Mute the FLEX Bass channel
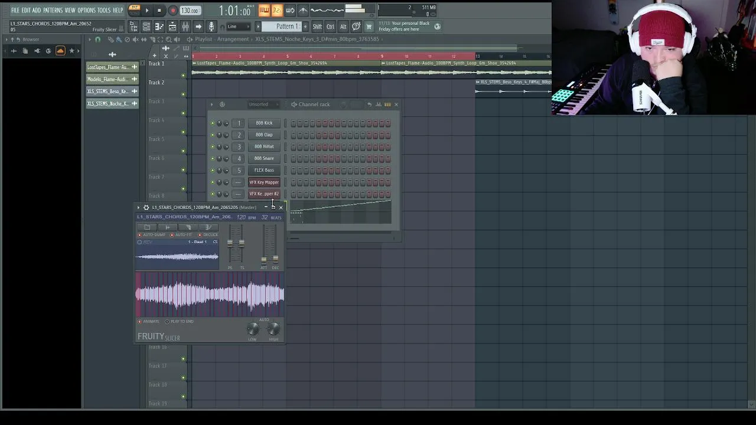756x425 pixels. tap(213, 171)
